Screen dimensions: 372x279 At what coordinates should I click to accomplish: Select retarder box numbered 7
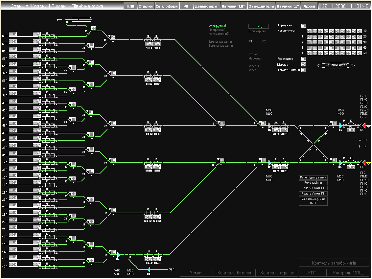coord(156,255)
